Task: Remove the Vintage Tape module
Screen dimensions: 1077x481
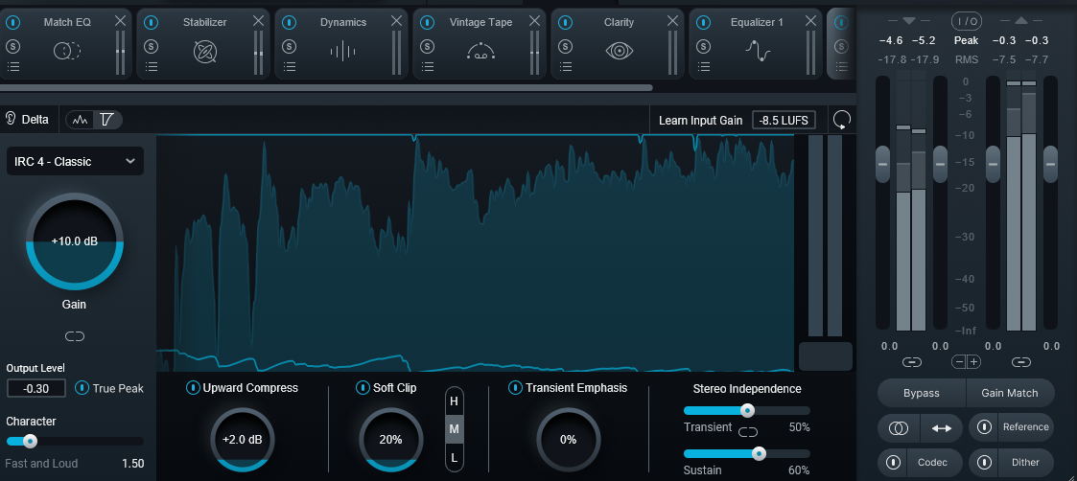Action: click(534, 20)
